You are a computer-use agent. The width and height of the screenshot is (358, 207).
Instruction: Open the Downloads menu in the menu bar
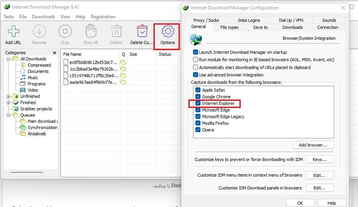pos(43,17)
